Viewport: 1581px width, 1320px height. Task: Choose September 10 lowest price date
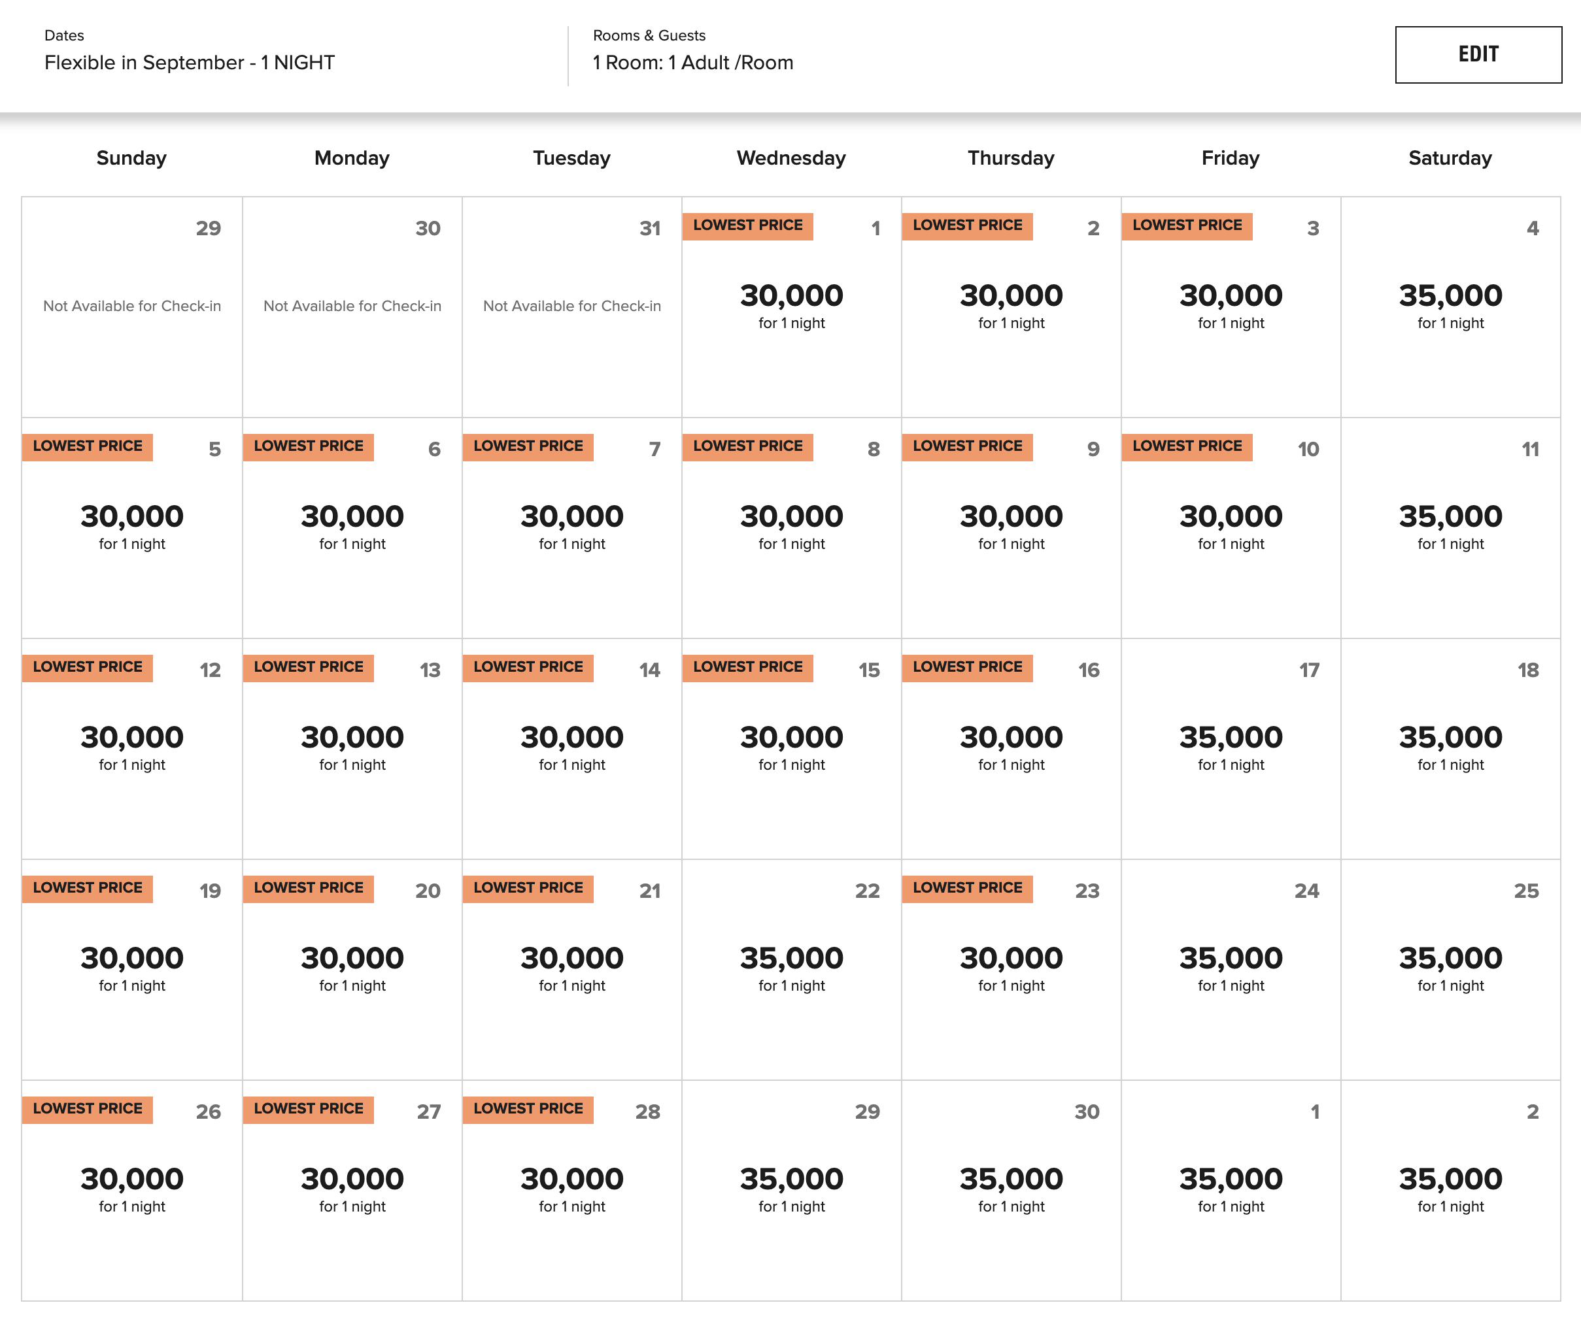(x=1230, y=527)
